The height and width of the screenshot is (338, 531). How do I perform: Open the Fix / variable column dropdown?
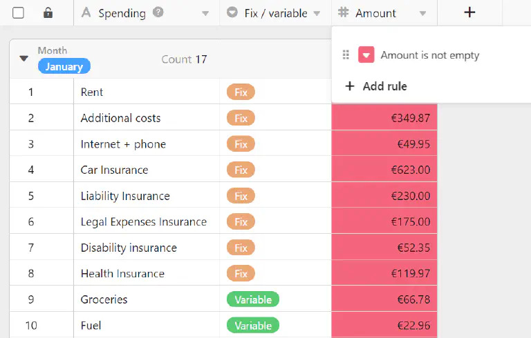click(317, 14)
